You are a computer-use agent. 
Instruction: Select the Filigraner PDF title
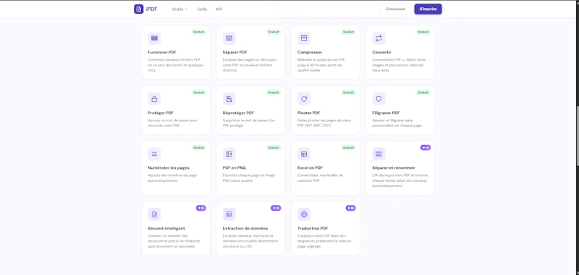(386, 113)
